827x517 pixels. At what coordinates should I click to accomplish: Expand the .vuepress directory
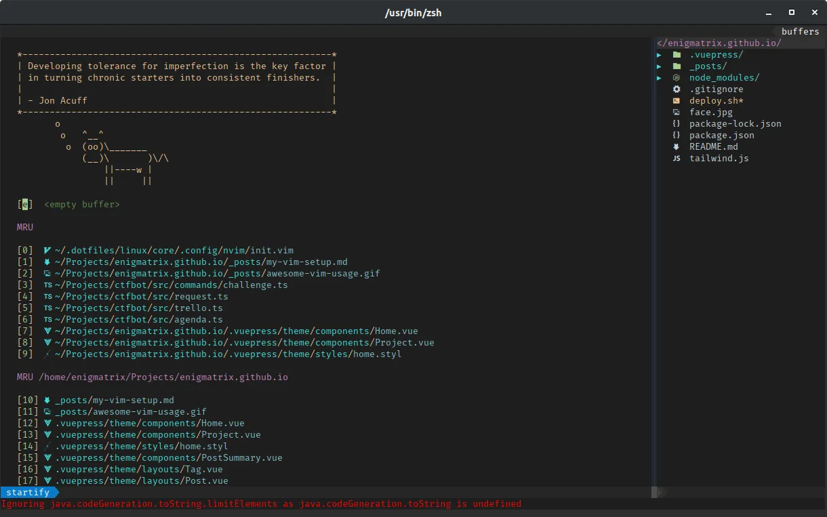tap(659, 54)
